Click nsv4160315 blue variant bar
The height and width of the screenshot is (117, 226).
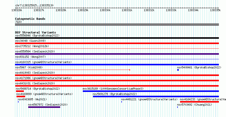tap(117, 65)
